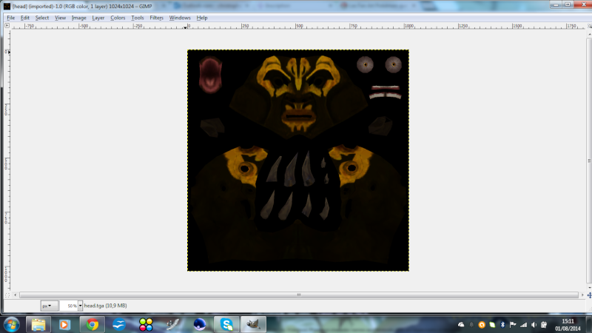Click the horizontal scrollbar left arrow
The width and height of the screenshot is (592, 333).
[15, 295]
